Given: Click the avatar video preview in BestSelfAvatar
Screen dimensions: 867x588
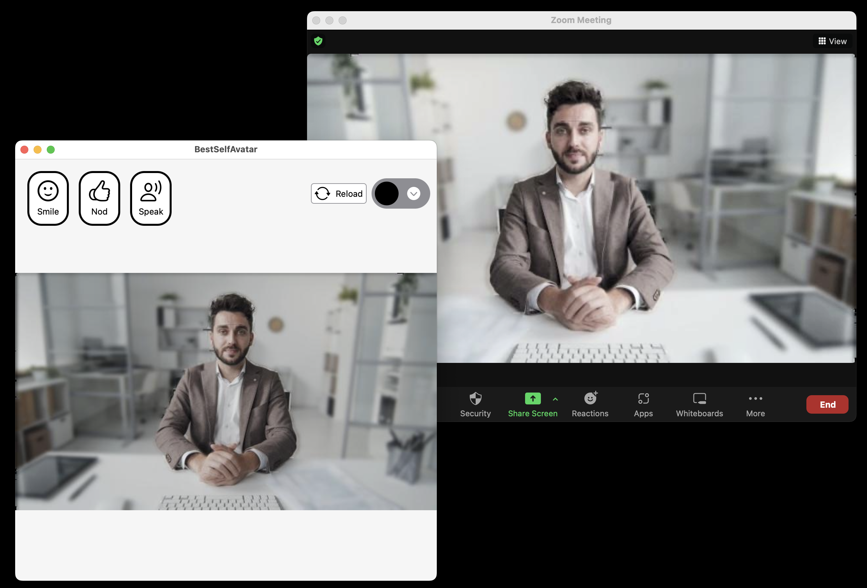Looking at the screenshot, I should click(x=226, y=391).
